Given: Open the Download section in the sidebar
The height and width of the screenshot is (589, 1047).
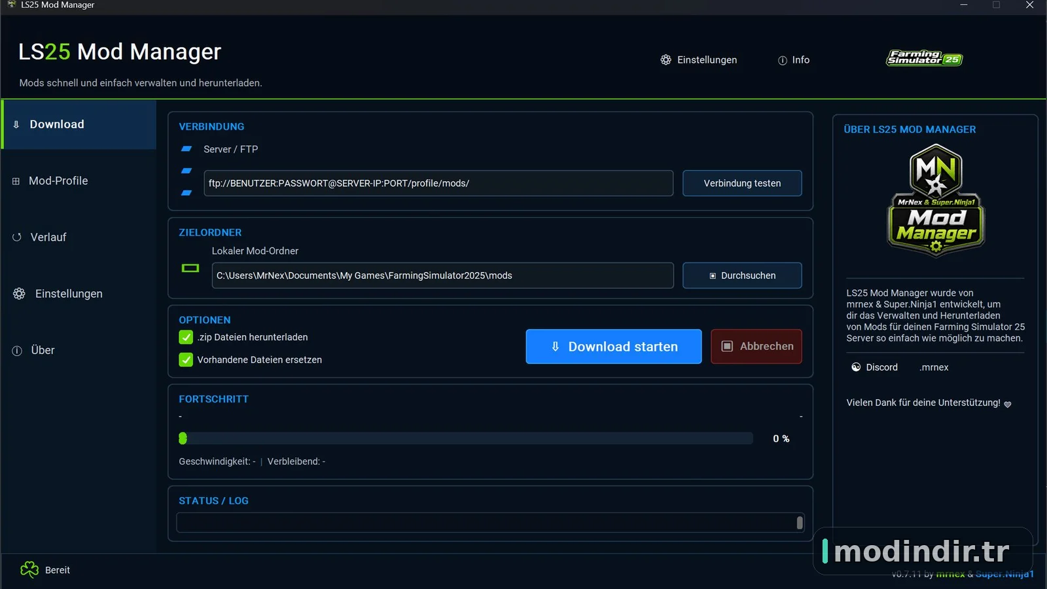Looking at the screenshot, I should [79, 124].
